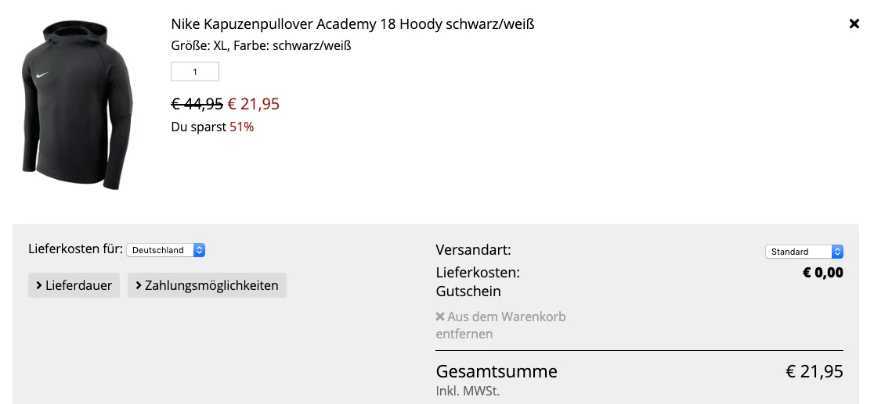The height and width of the screenshot is (404, 874).
Task: Click the crossed-out price € 44,95
Action: pyautogui.click(x=197, y=104)
